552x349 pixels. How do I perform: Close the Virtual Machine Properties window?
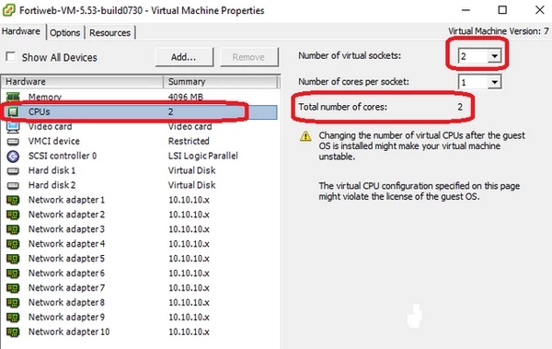point(540,10)
